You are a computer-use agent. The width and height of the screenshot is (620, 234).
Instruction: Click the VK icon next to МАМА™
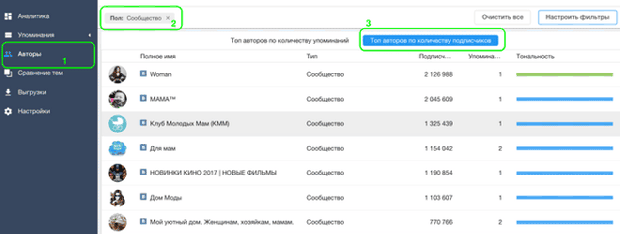point(143,98)
